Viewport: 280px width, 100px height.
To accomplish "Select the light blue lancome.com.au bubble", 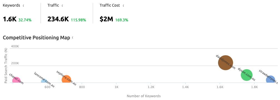I will click(x=44, y=81).
